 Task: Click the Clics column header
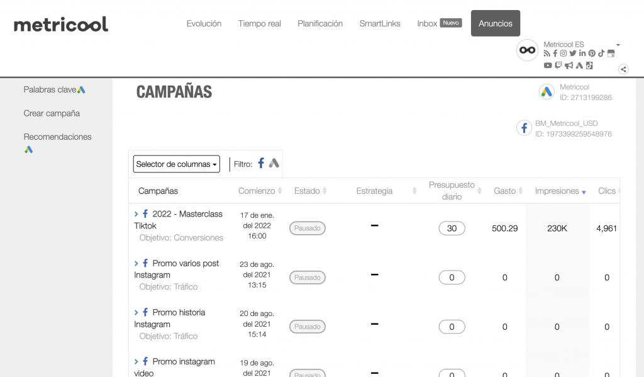pyautogui.click(x=607, y=191)
